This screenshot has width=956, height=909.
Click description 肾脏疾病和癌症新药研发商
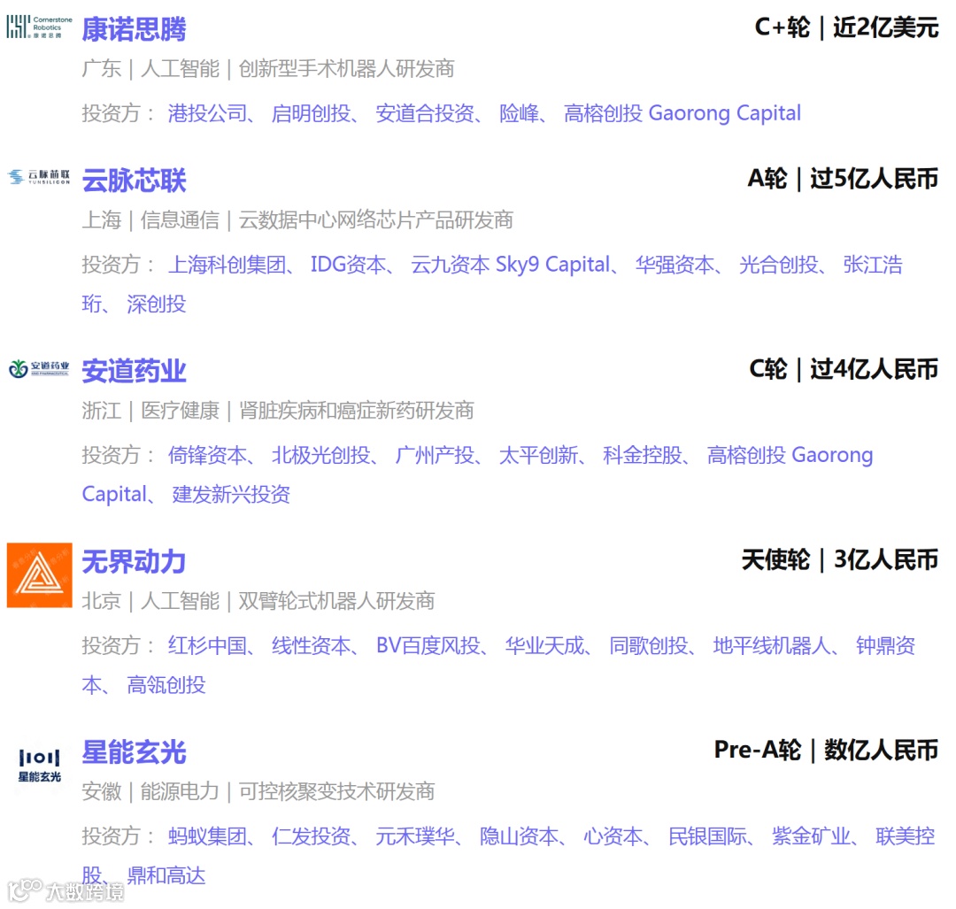tap(356, 411)
